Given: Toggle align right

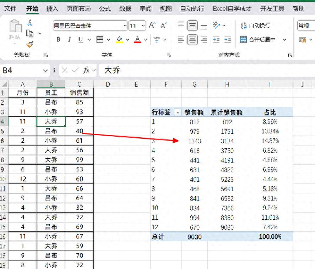Looking at the screenshot, I should 204,40.
